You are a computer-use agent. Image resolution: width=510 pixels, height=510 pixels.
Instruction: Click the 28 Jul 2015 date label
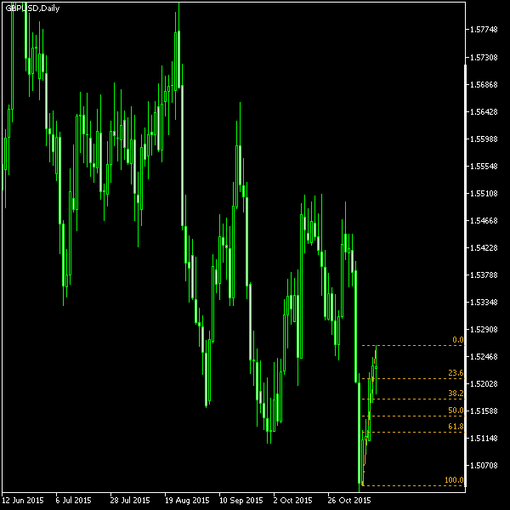click(x=130, y=501)
